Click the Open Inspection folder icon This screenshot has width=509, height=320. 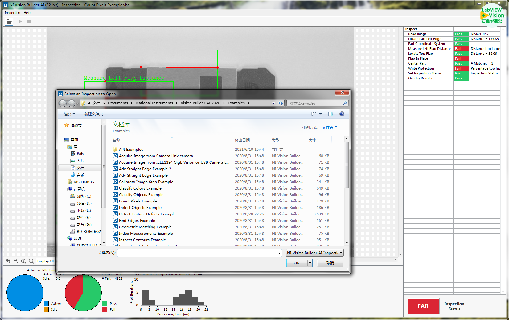point(9,22)
